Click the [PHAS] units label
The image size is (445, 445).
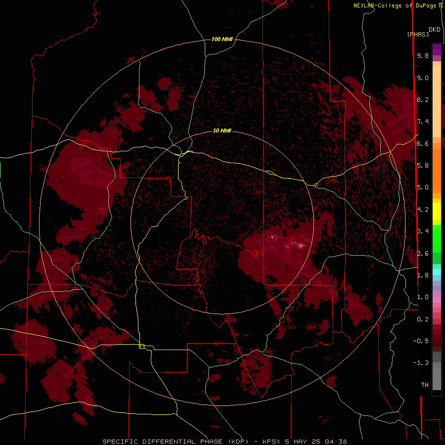point(418,35)
